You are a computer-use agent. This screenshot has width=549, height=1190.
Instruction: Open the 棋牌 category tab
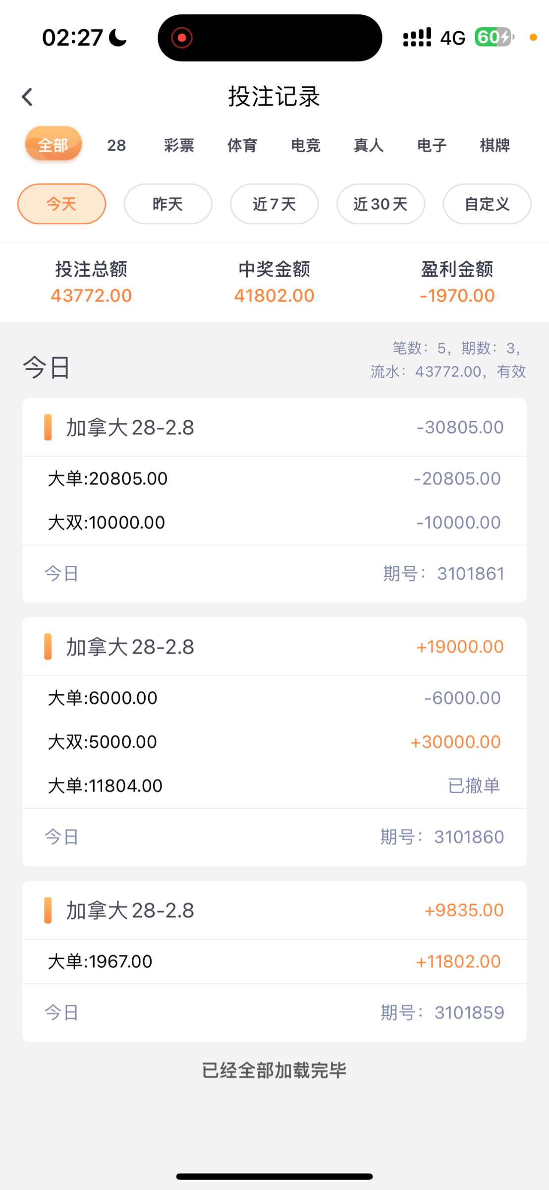tap(494, 145)
